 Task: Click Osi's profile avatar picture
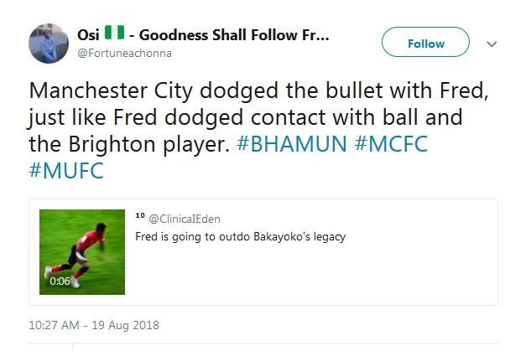(49, 43)
